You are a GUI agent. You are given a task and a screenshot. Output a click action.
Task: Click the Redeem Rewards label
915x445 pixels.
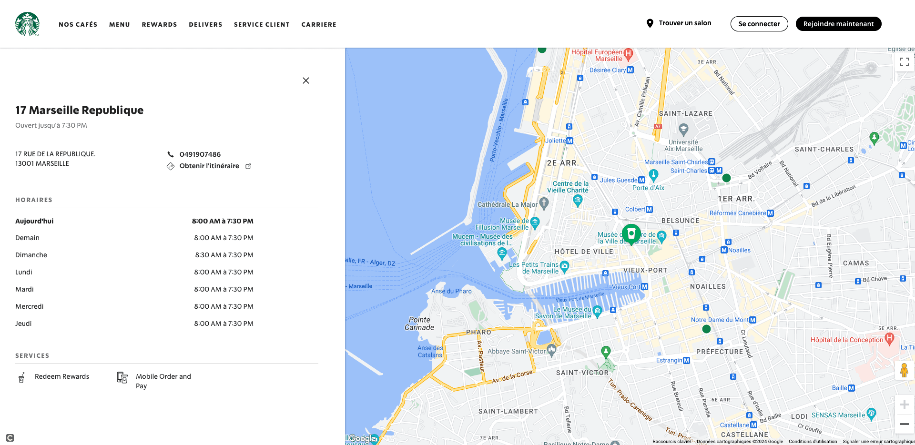[x=62, y=376]
